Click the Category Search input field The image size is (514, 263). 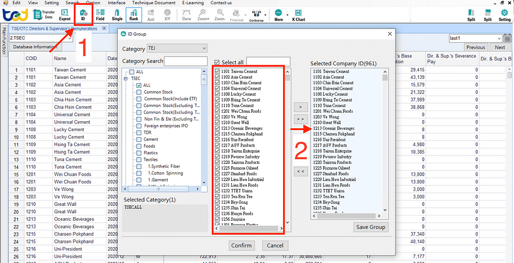click(x=186, y=61)
